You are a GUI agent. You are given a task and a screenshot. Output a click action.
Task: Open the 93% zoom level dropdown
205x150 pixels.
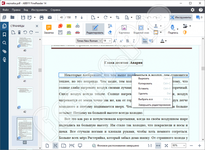pyautogui.click(x=179, y=145)
